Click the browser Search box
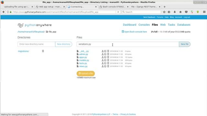This screenshot has width=207, height=116. [141, 12]
